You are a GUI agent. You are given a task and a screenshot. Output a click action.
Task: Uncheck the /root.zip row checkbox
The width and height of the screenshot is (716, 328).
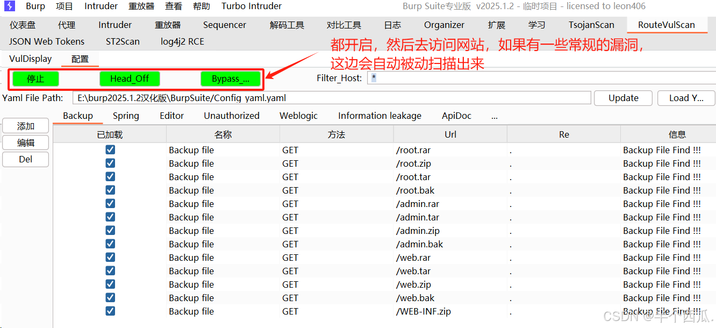tap(110, 163)
